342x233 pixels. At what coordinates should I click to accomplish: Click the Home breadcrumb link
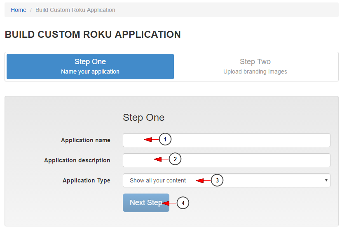18,10
